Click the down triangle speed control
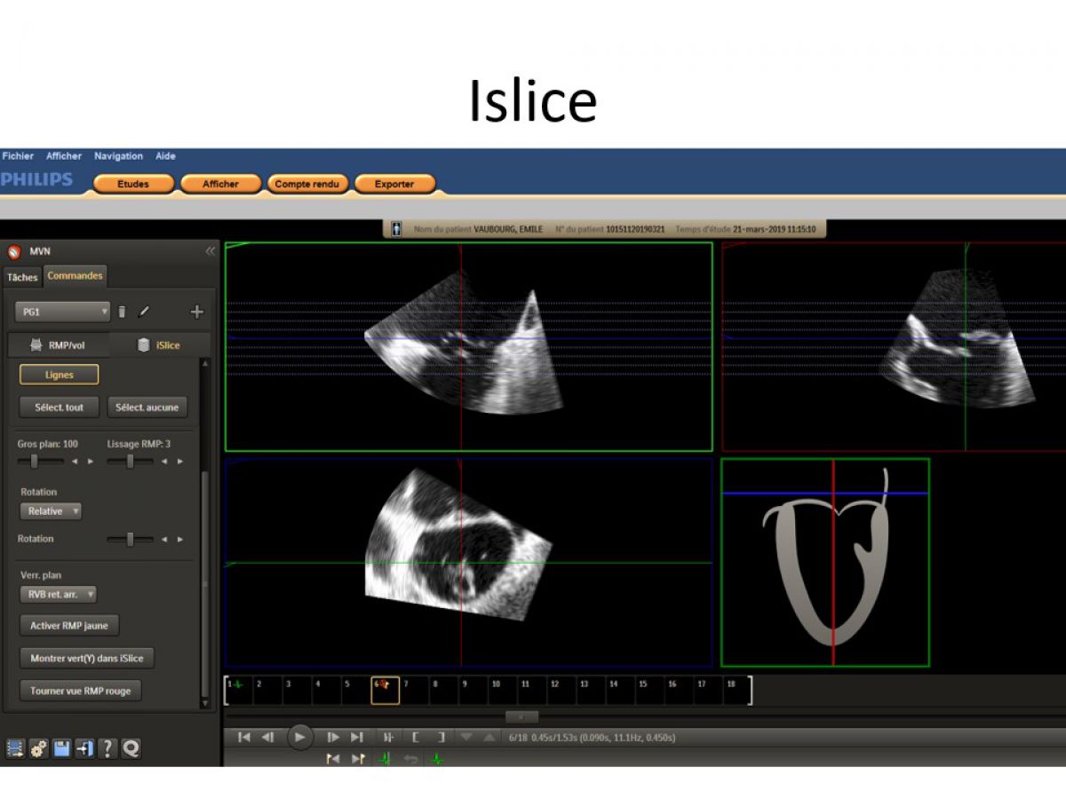 (x=466, y=737)
